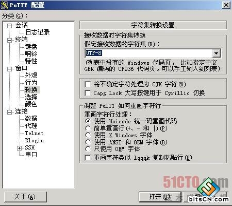Viewport: 232px width, 206px height.
Task: Select 颜色 in the category tree
Action: click(31, 104)
